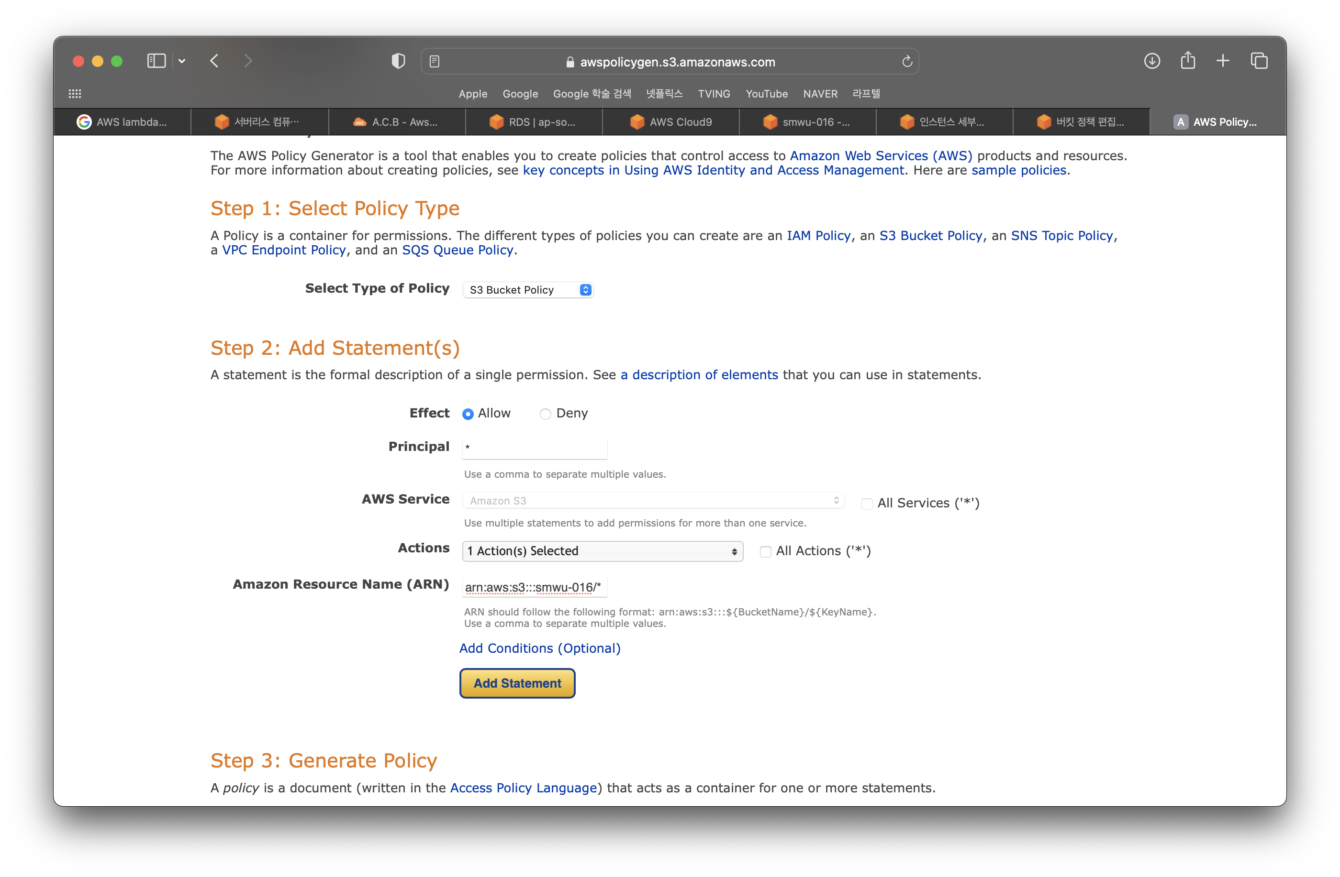1340x877 pixels.
Task: Click the cloud icon on A.C.B tab
Action: [359, 122]
